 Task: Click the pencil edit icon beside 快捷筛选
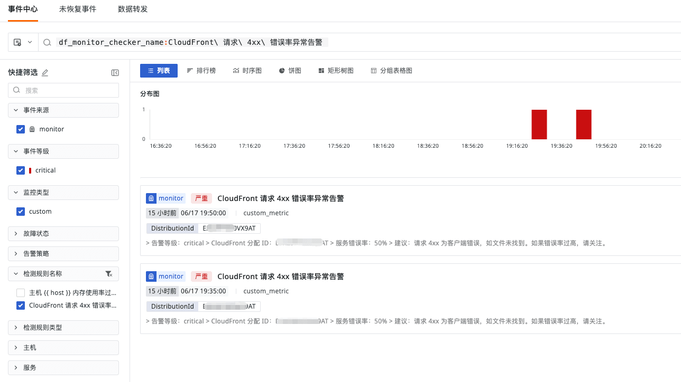(x=45, y=73)
